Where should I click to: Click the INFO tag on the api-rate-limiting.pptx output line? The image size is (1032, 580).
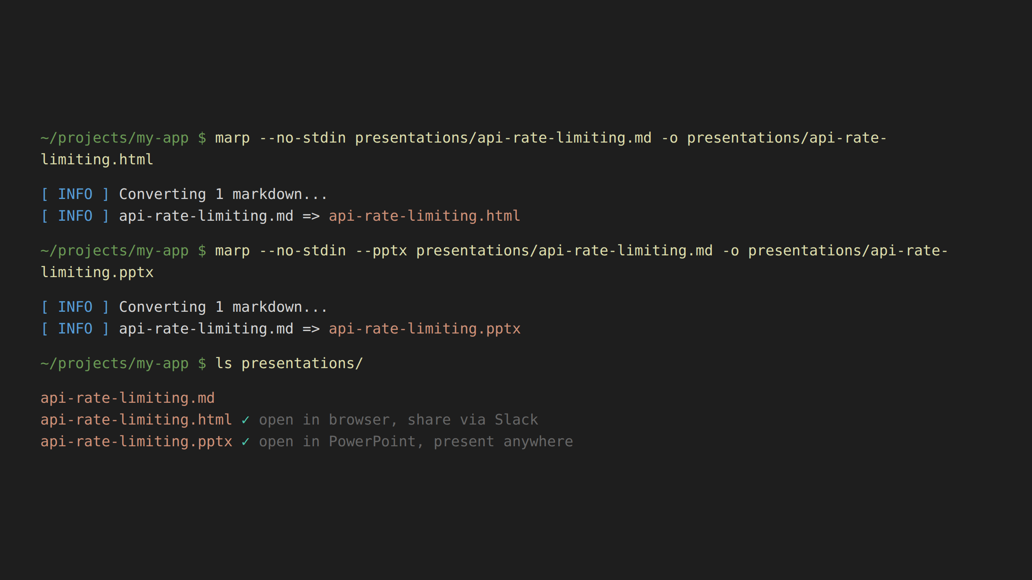click(75, 329)
